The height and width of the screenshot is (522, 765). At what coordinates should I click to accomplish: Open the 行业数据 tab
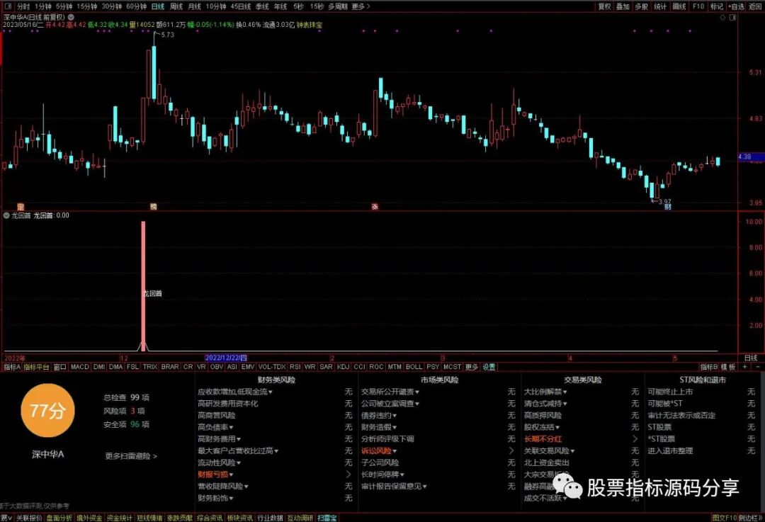point(270,518)
